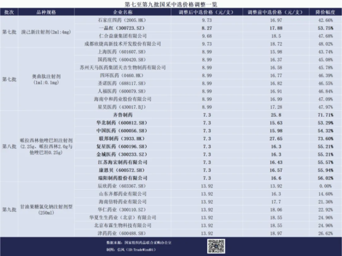The image size is (342, 256).
Task: Select the 联邦制药（3933.HK） cell
Action: click(122, 139)
